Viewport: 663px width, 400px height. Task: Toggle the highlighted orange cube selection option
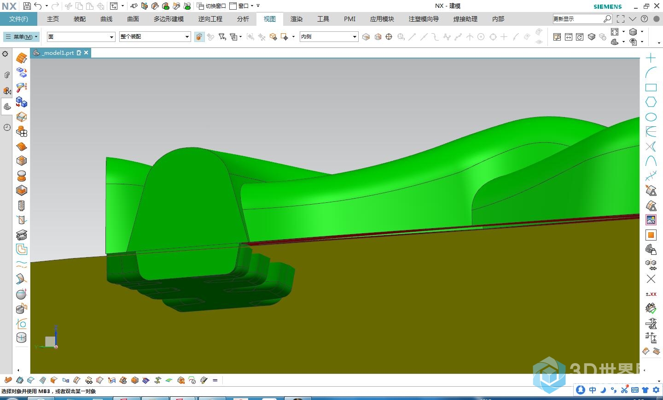click(199, 36)
